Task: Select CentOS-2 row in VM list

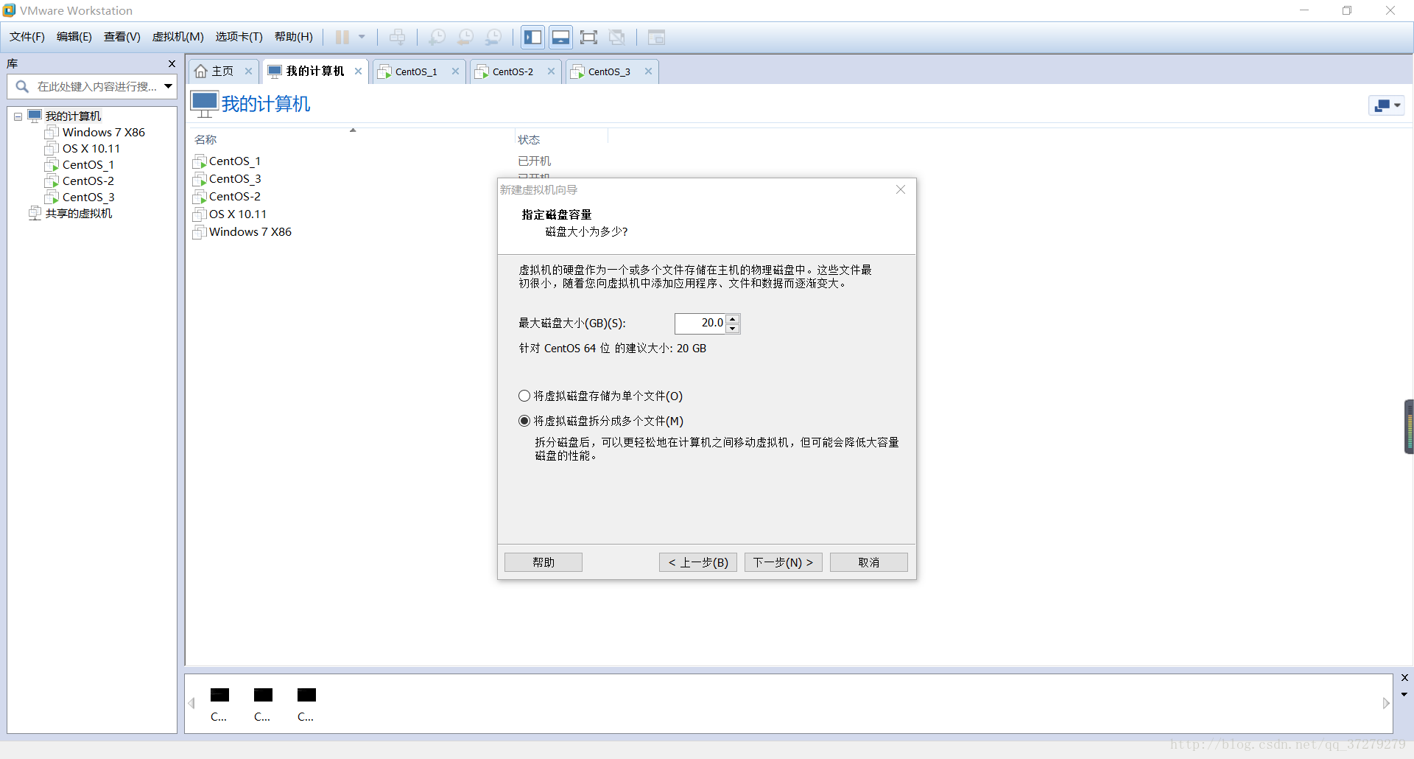Action: click(227, 197)
